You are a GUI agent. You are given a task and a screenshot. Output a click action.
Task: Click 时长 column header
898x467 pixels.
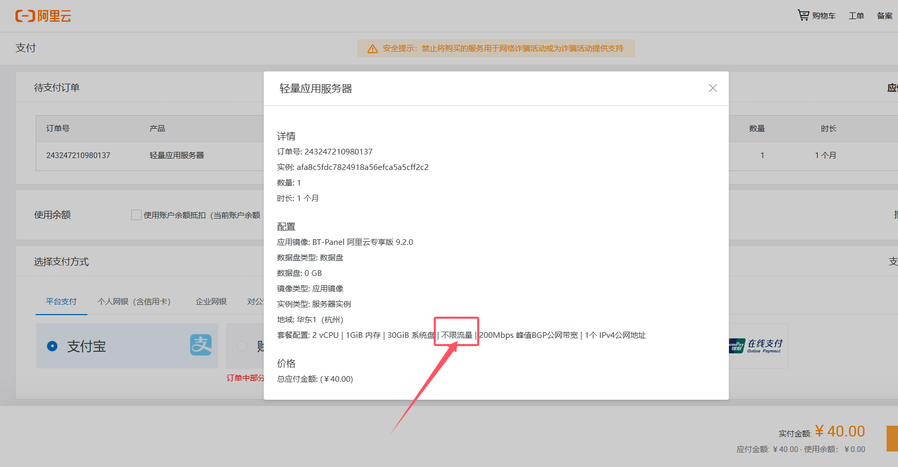click(829, 129)
